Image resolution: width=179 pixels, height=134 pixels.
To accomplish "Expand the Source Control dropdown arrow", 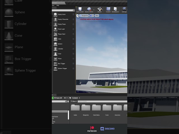I will [94, 10].
